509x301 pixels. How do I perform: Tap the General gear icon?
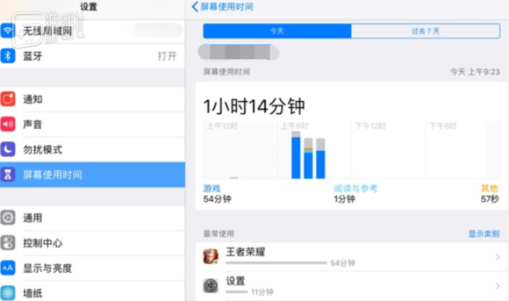tap(7, 218)
